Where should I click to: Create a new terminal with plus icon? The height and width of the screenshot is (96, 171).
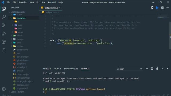tap(147, 69)
